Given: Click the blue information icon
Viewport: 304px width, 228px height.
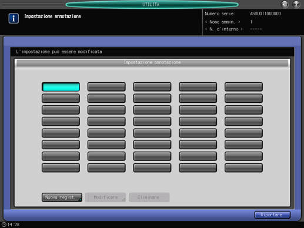Looking at the screenshot, I should pyautogui.click(x=14, y=18).
